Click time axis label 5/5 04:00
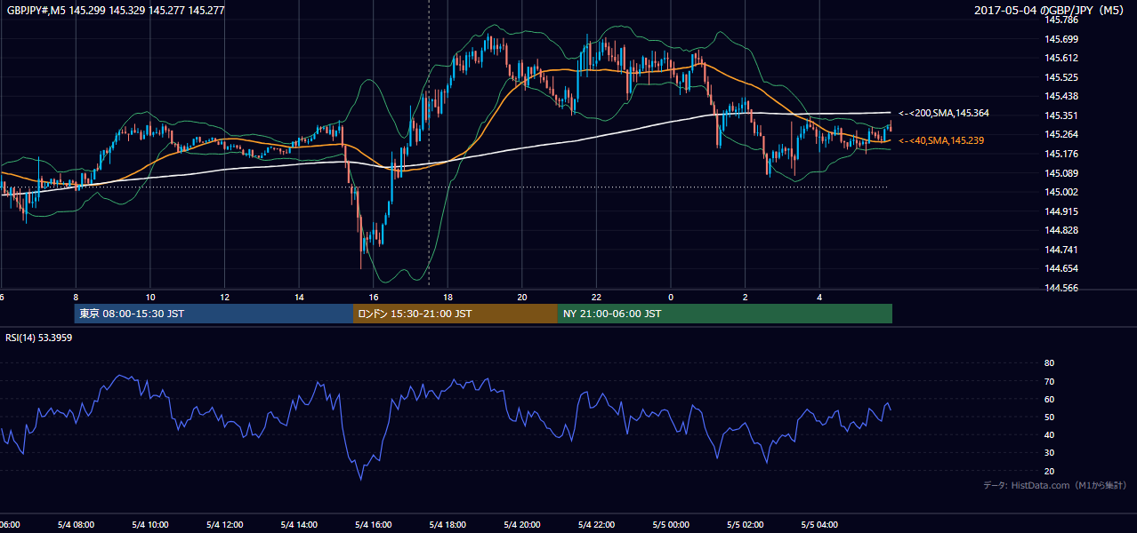 819,525
